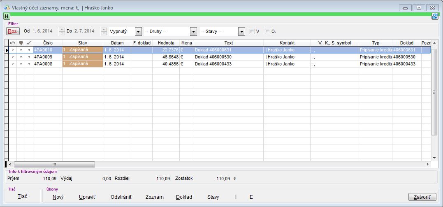Toggle the V checkbox in filter

[x=253, y=31]
